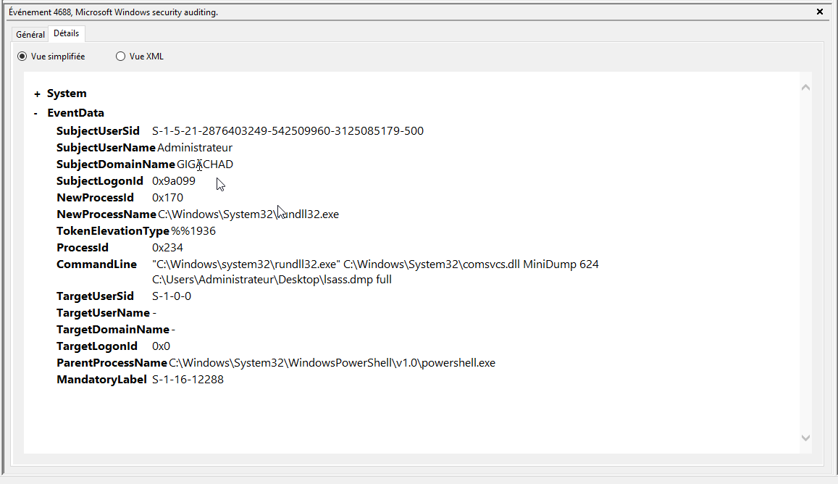Click the NewProcessId value 0x170

coord(167,197)
